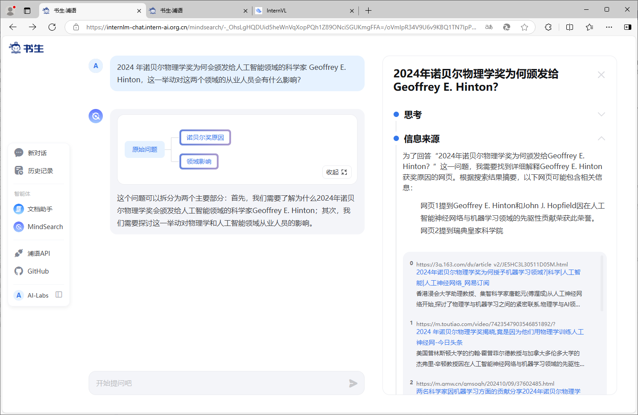This screenshot has width=638, height=415.
Task: Expand the 思考 section chevron
Action: click(x=601, y=114)
